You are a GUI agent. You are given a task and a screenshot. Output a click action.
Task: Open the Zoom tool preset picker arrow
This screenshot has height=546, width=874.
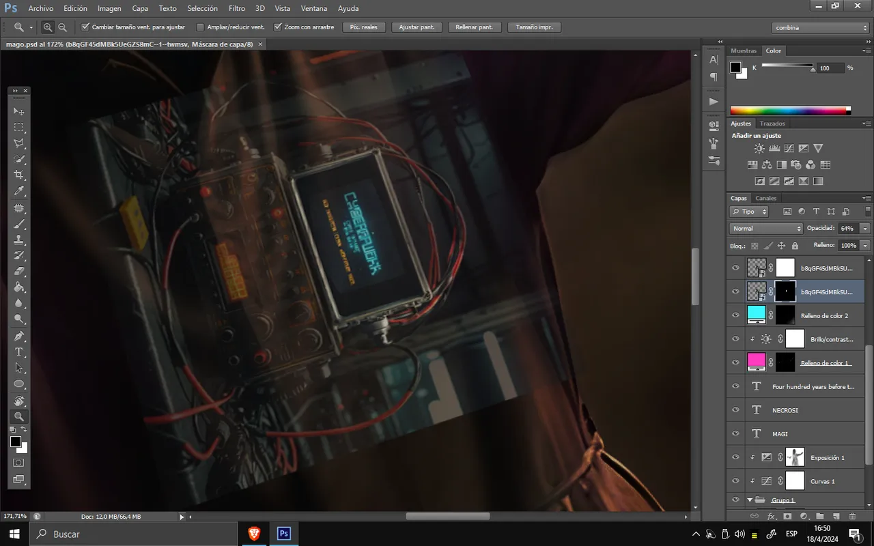tap(31, 27)
